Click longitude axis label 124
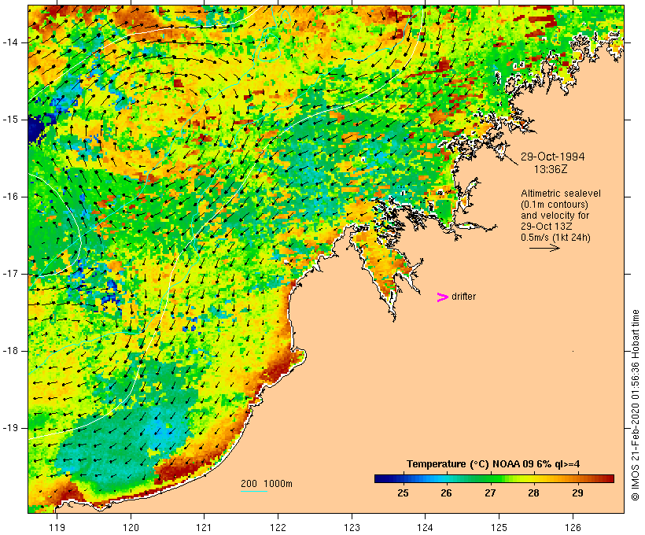 click(x=425, y=527)
